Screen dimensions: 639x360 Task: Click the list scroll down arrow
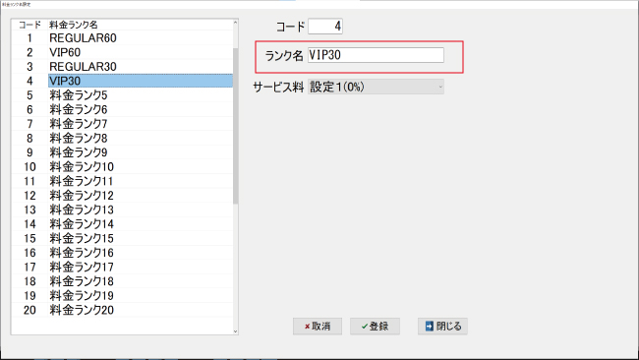point(235,331)
